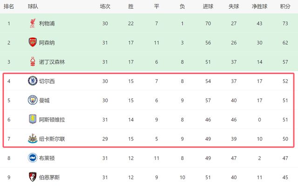Open the 利物浦 team name link

(47, 24)
